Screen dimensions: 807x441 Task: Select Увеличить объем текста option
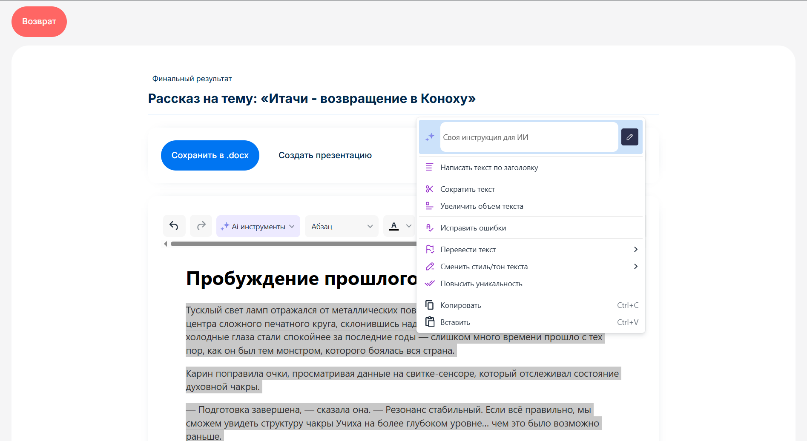(482, 206)
